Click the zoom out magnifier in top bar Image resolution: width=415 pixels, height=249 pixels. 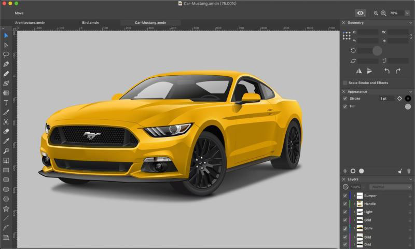[376, 13]
